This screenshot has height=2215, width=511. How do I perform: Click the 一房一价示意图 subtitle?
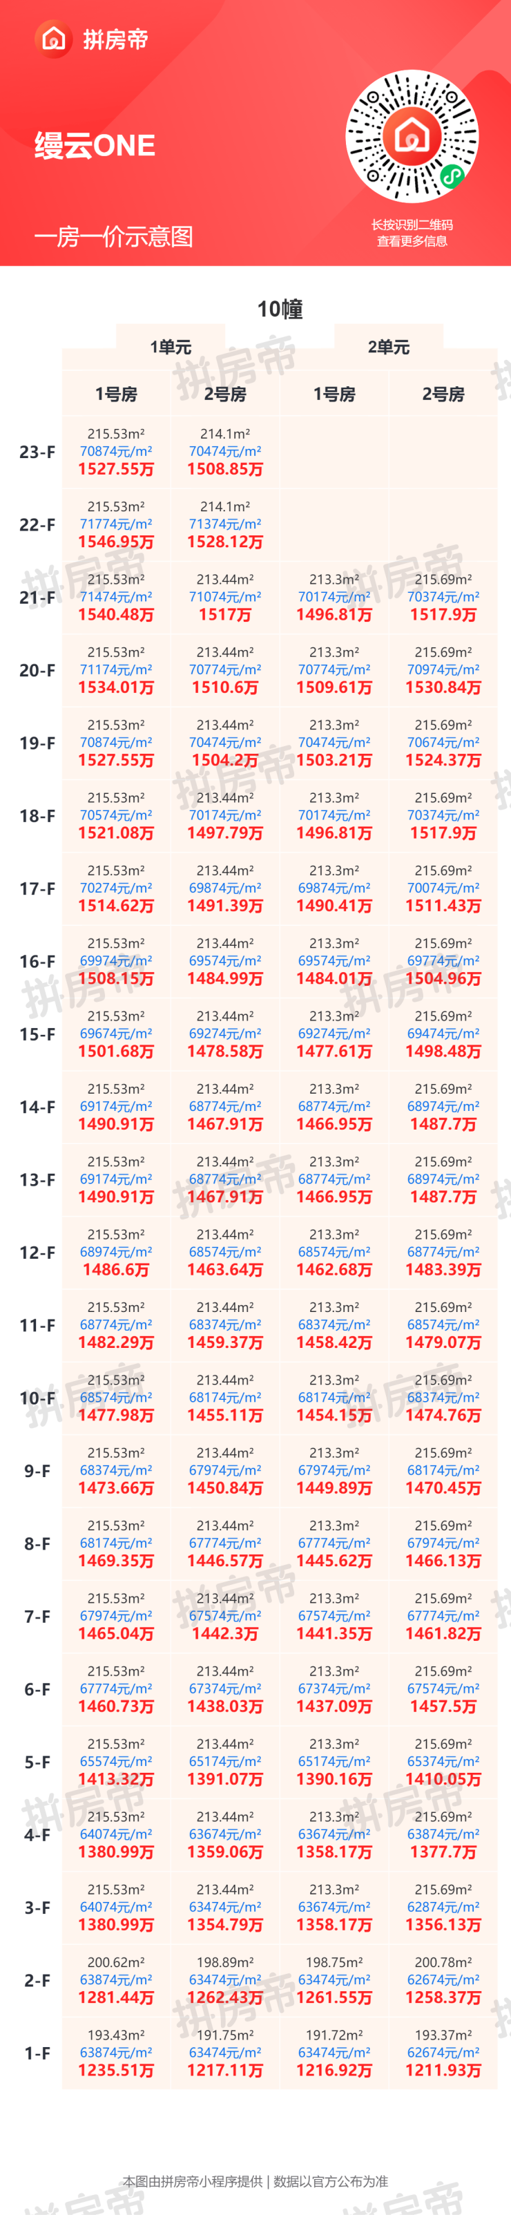tap(113, 236)
